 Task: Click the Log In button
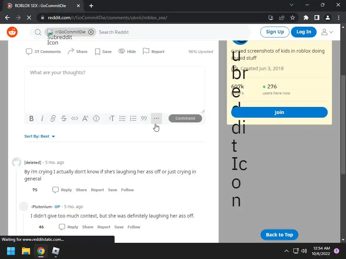pyautogui.click(x=304, y=32)
